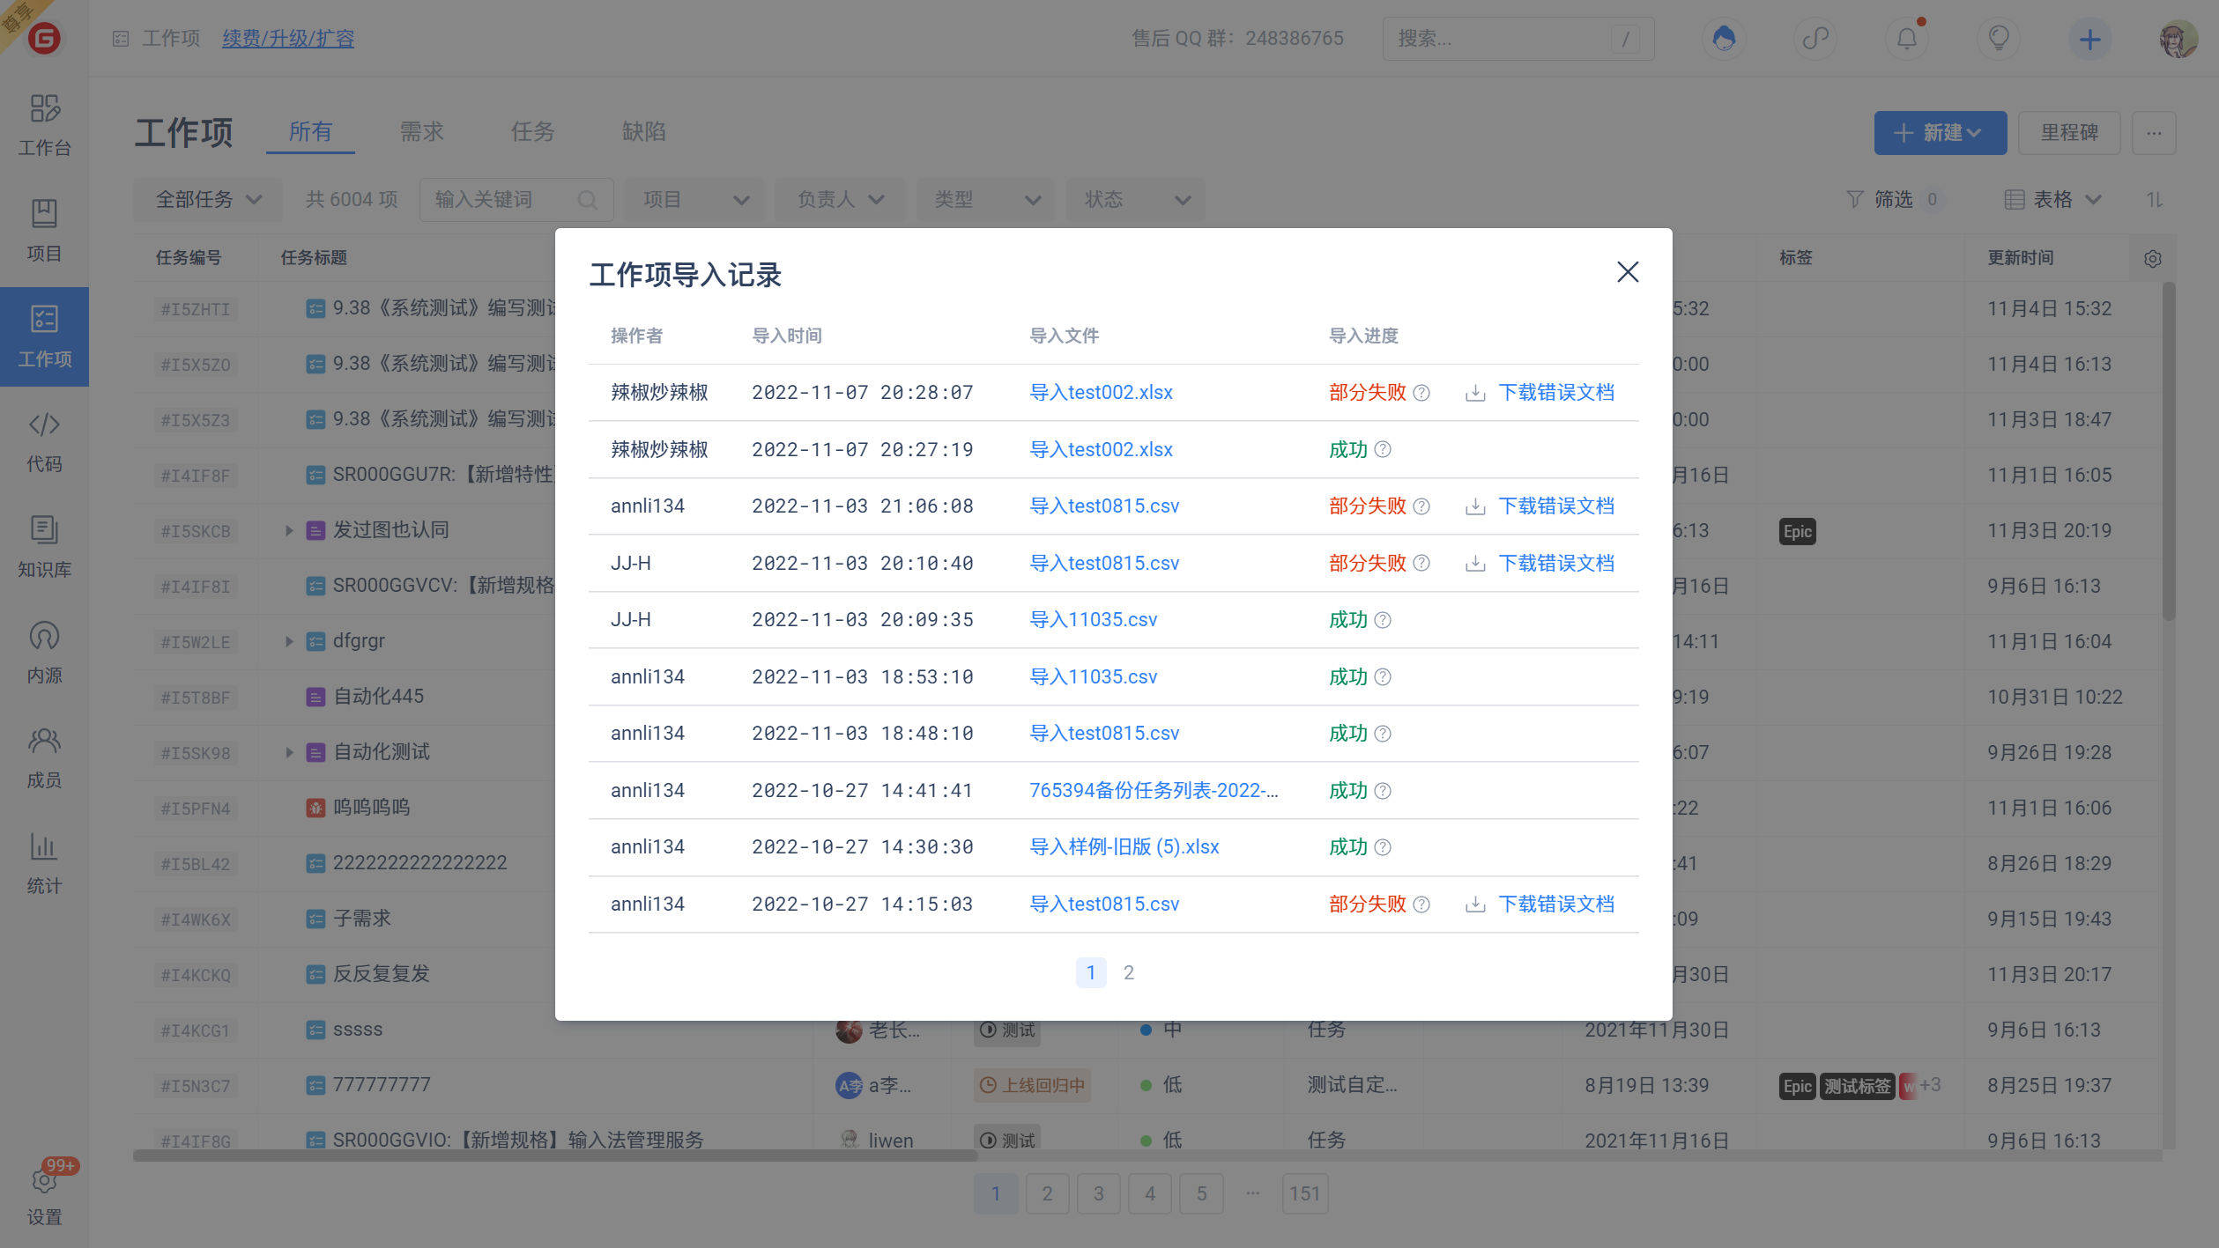Switch to the 需求 tab
This screenshot has height=1248, width=2219.
click(x=421, y=132)
